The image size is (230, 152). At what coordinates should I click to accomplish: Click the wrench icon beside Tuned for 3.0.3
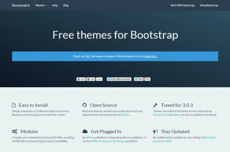point(155,105)
